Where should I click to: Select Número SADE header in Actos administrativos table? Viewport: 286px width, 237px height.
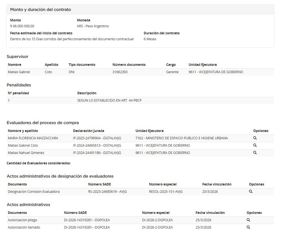(x=75, y=213)
